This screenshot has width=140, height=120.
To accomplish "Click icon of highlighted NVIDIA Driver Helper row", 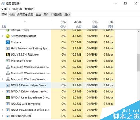I will click(x=8, y=85).
